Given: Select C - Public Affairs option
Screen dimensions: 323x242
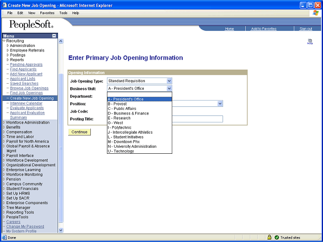Looking at the screenshot, I should point(139,109).
